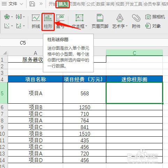168x168 pixels.
Task: Select the cell containing 568
Action: coord(84,93)
